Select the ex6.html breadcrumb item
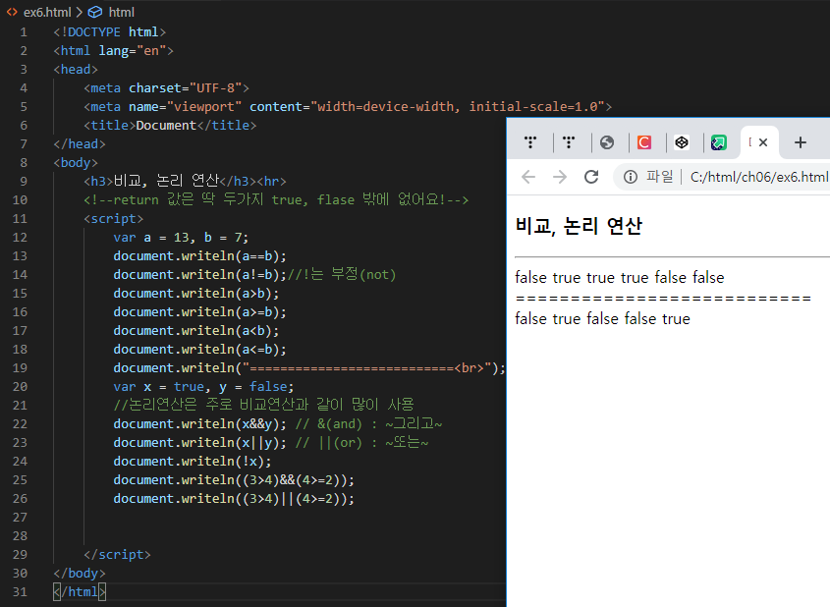The height and width of the screenshot is (607, 830). tap(47, 12)
